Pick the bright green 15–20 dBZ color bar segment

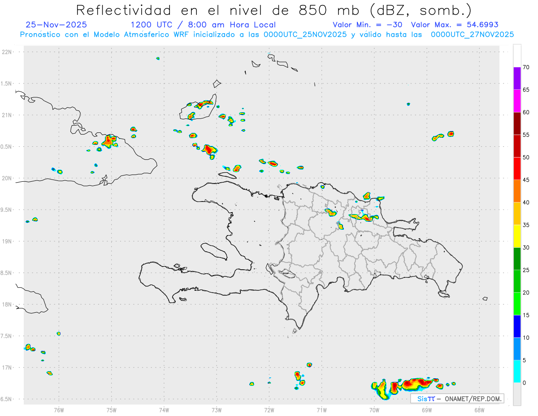coord(517,303)
